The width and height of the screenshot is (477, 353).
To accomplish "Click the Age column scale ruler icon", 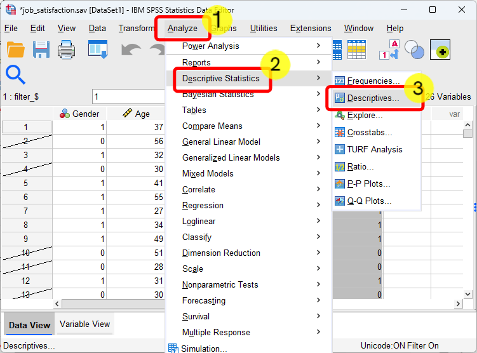I will point(127,113).
